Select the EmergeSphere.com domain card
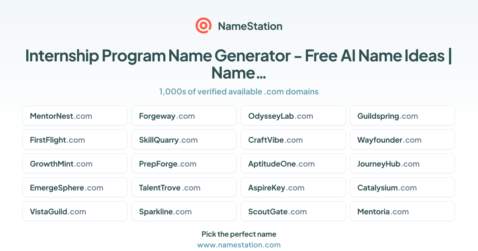The width and height of the screenshot is (478, 251). 75,188
